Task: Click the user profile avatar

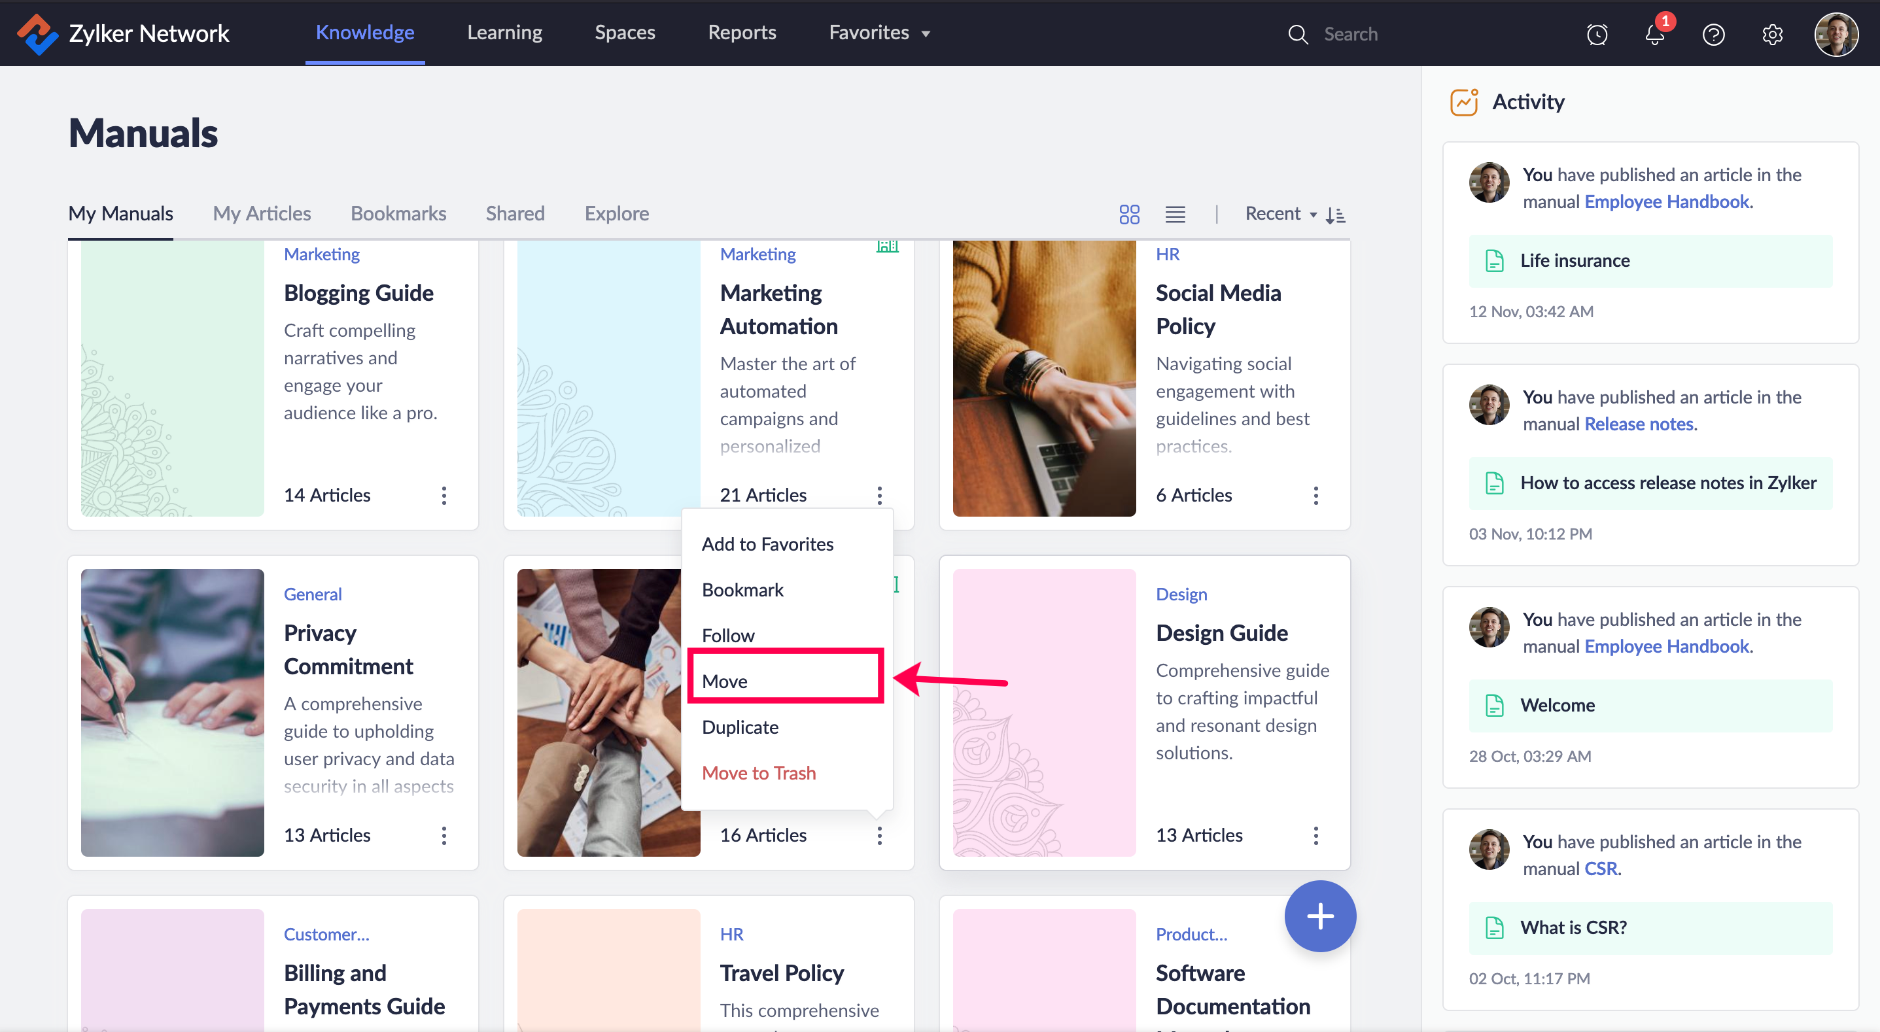Action: click(x=1836, y=34)
